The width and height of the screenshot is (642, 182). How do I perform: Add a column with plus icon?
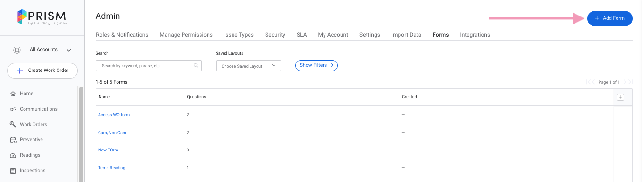click(x=620, y=97)
